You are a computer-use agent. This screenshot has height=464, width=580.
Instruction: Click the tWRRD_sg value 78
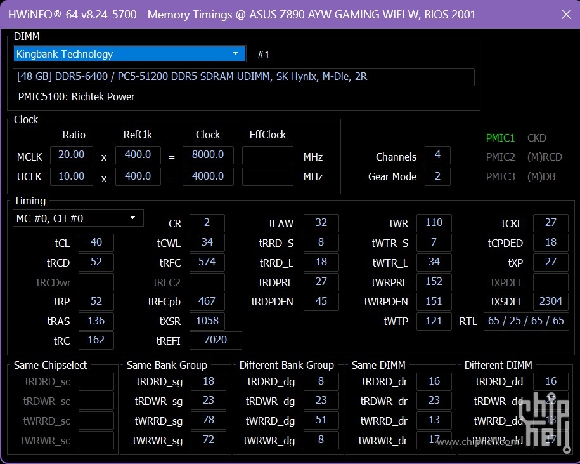pos(209,420)
